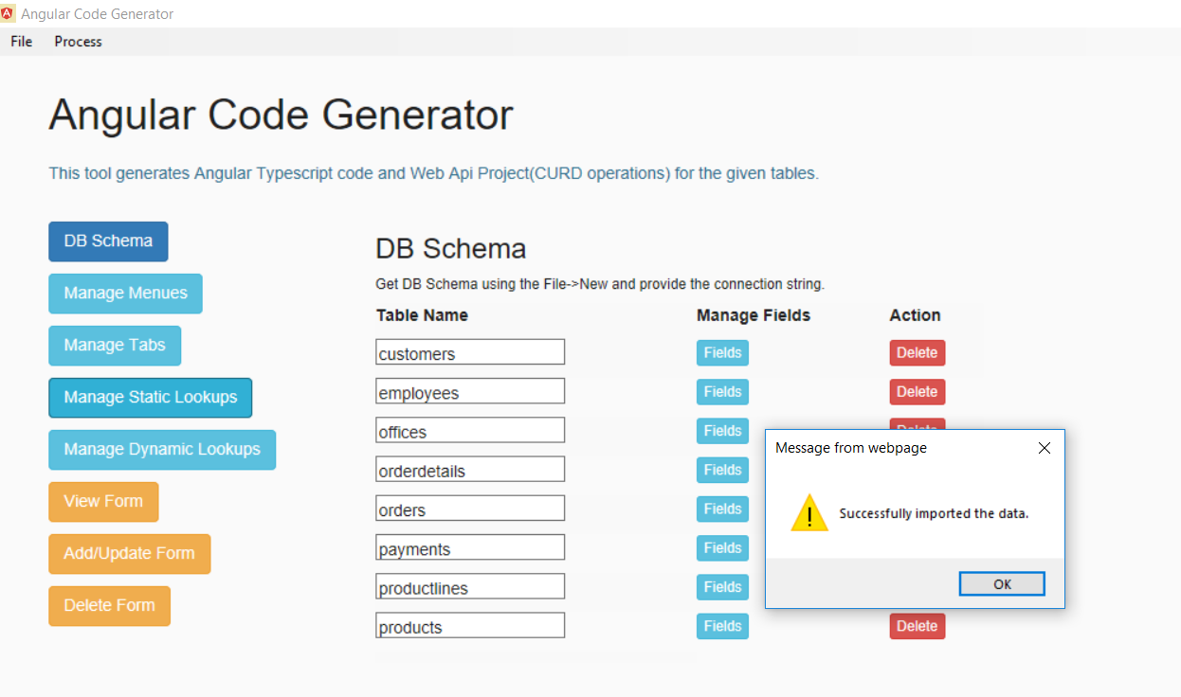This screenshot has width=1181, height=697.
Task: Click the Angular Code Generator title bar icon
Action: coord(9,13)
